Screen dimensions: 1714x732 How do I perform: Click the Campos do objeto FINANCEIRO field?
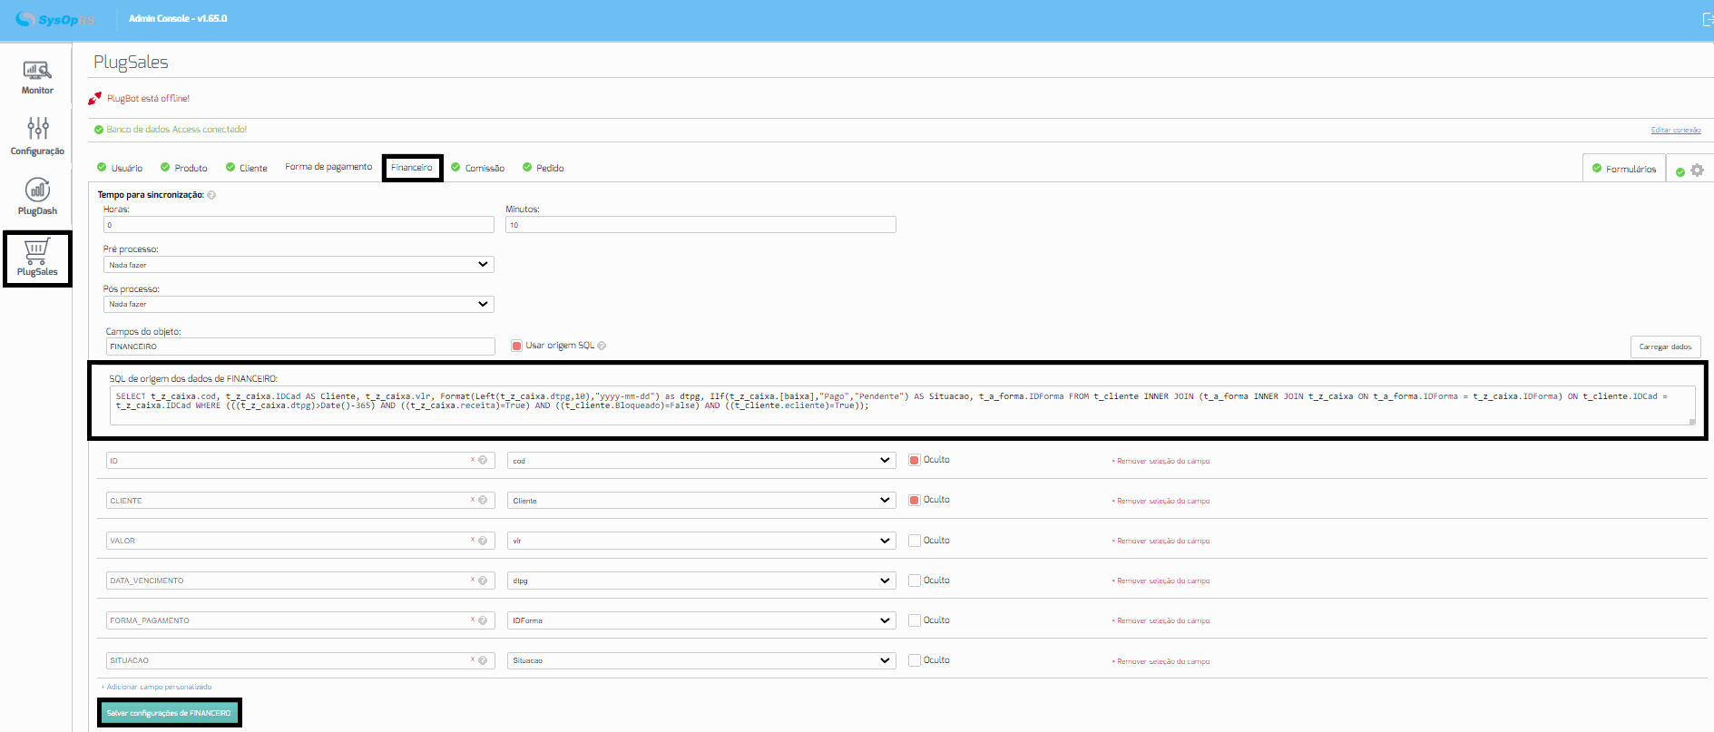point(300,346)
